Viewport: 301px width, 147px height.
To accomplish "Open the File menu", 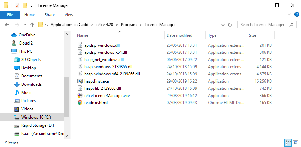I will [10, 15].
